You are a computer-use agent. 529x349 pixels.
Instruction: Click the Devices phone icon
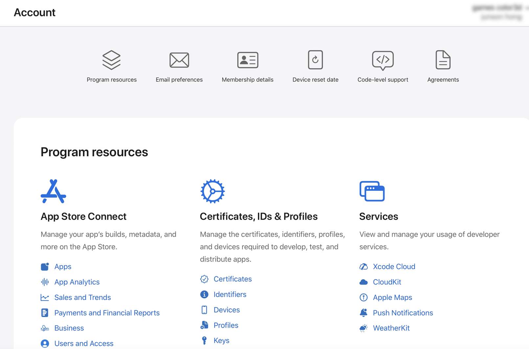click(x=204, y=310)
